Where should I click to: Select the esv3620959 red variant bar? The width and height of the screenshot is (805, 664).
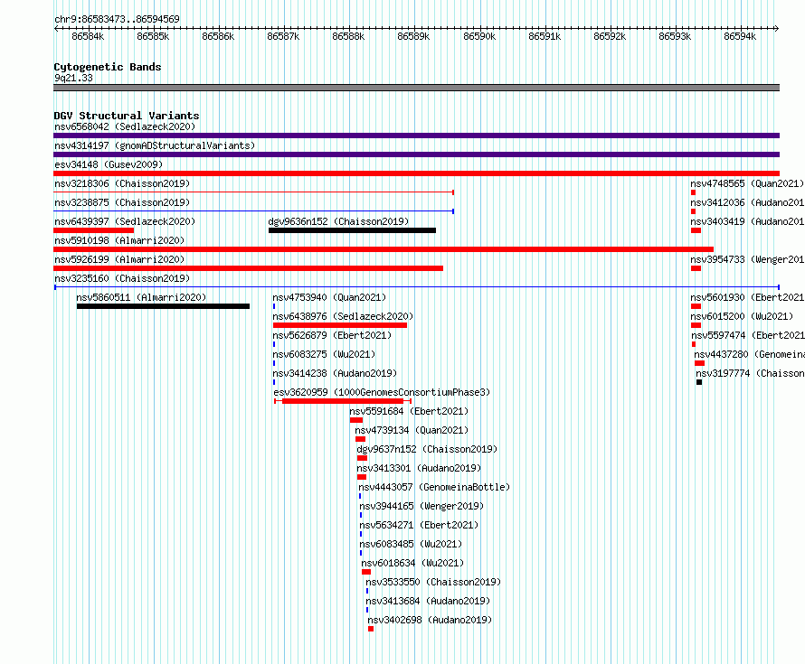(343, 401)
